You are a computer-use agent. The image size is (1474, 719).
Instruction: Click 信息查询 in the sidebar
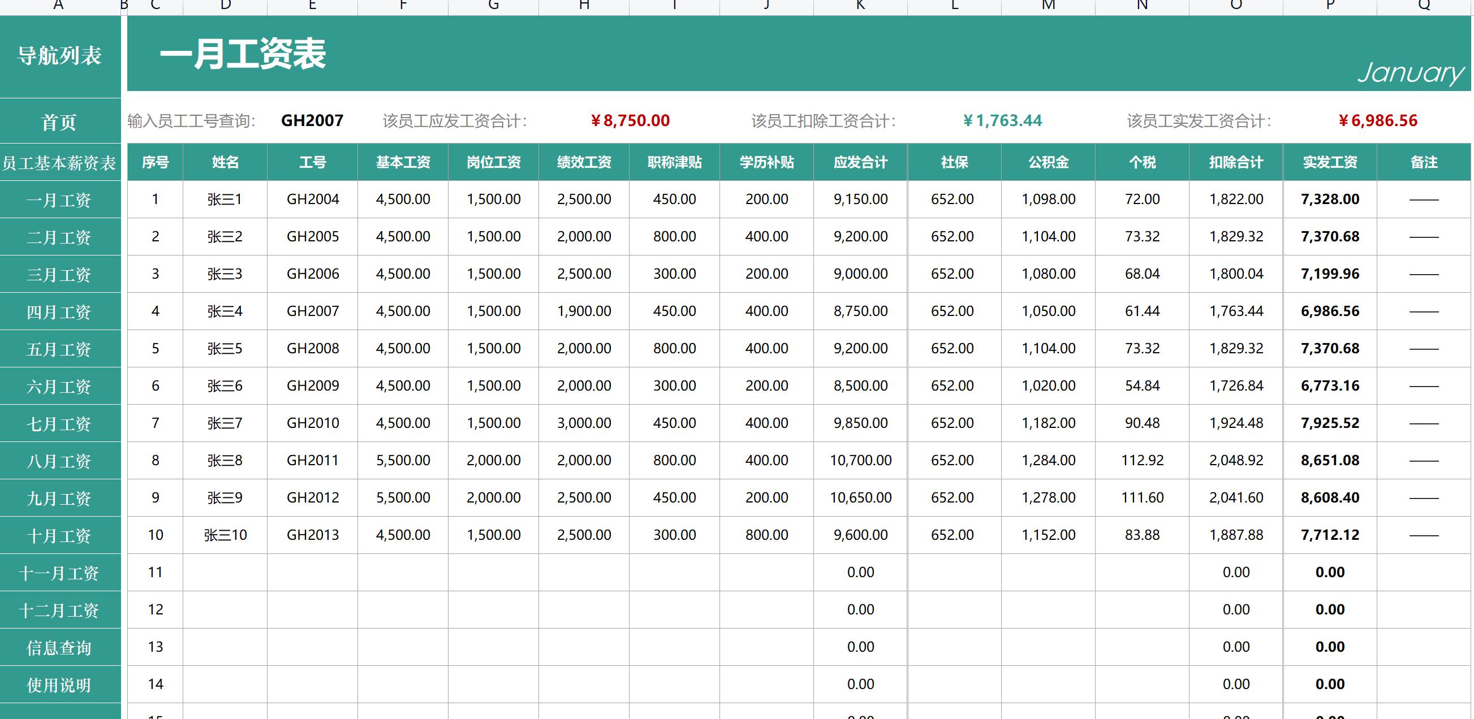pyautogui.click(x=59, y=648)
